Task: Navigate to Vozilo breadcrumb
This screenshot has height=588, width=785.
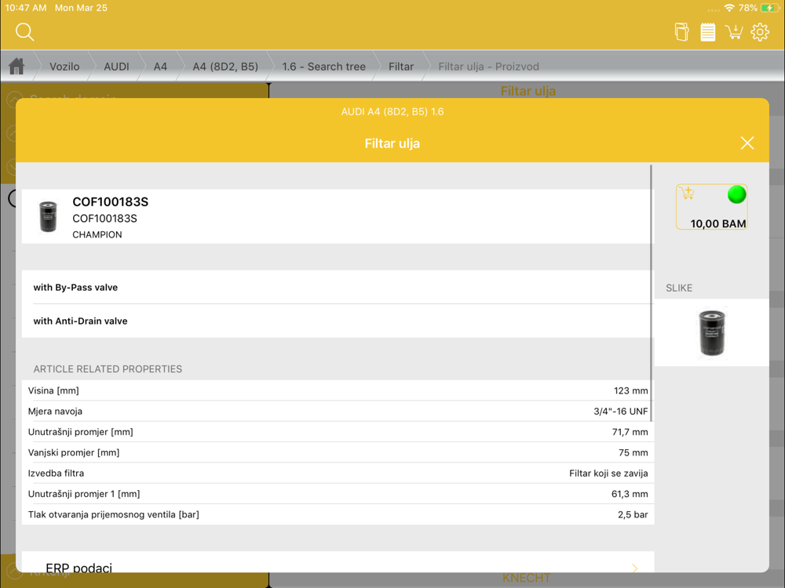Action: tap(64, 67)
